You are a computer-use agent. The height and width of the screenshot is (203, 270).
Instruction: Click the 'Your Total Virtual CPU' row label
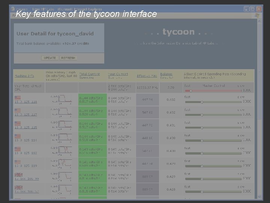click(28, 88)
